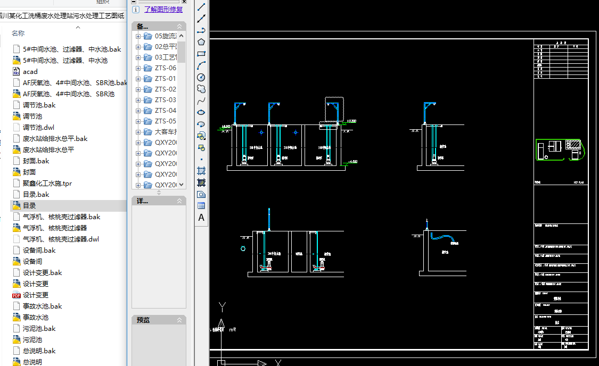Select 事故水池.bak file
Screen dimensions: 599x366
click(x=43, y=306)
